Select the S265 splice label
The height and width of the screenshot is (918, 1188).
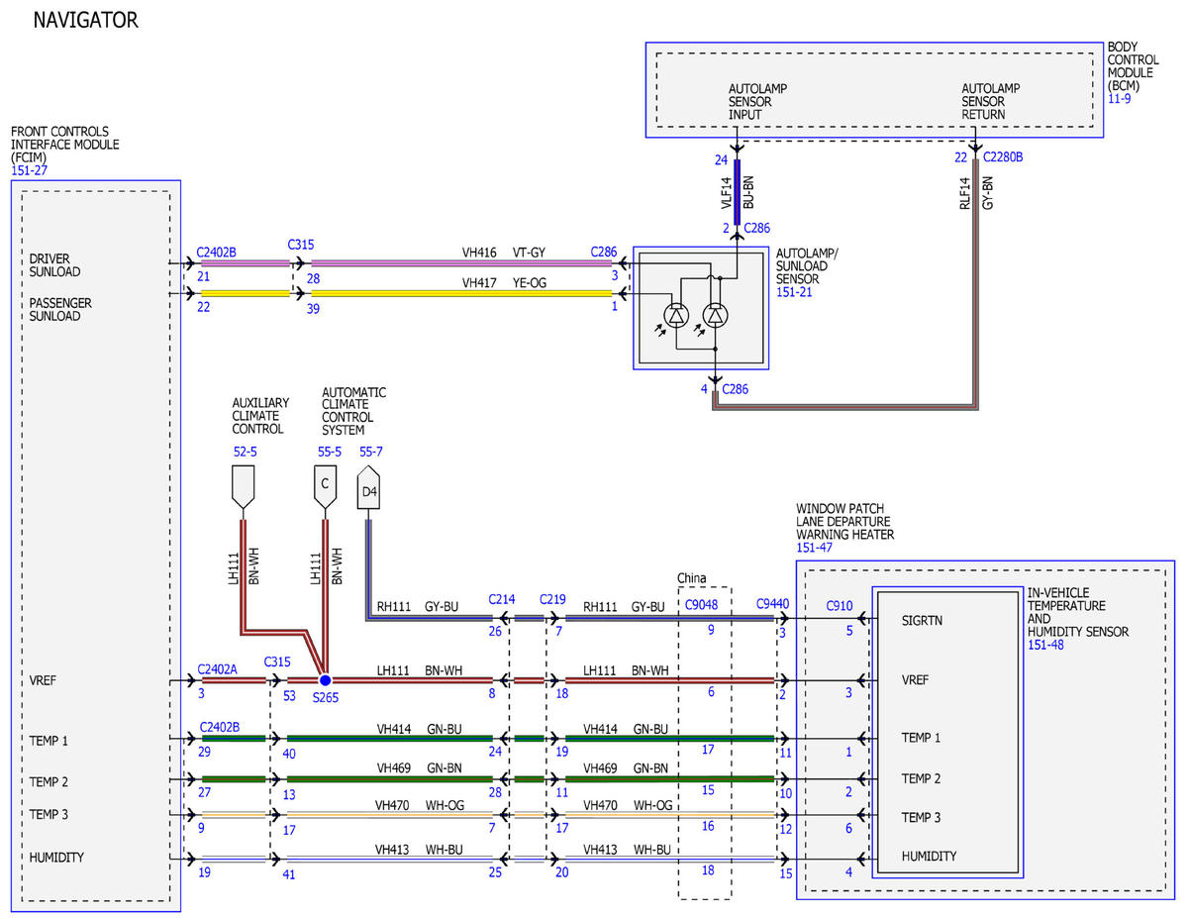pyautogui.click(x=326, y=697)
